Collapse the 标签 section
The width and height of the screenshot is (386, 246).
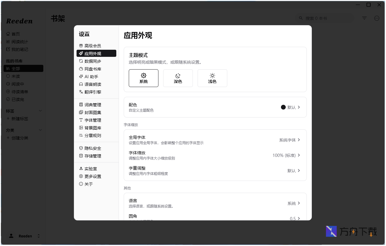[40, 111]
